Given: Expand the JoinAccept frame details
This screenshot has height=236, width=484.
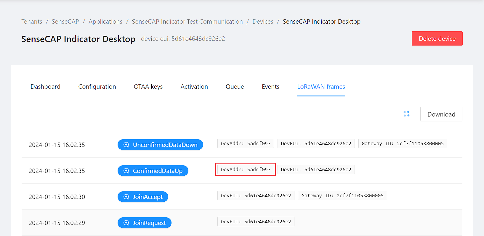Looking at the screenshot, I should coord(143,197).
